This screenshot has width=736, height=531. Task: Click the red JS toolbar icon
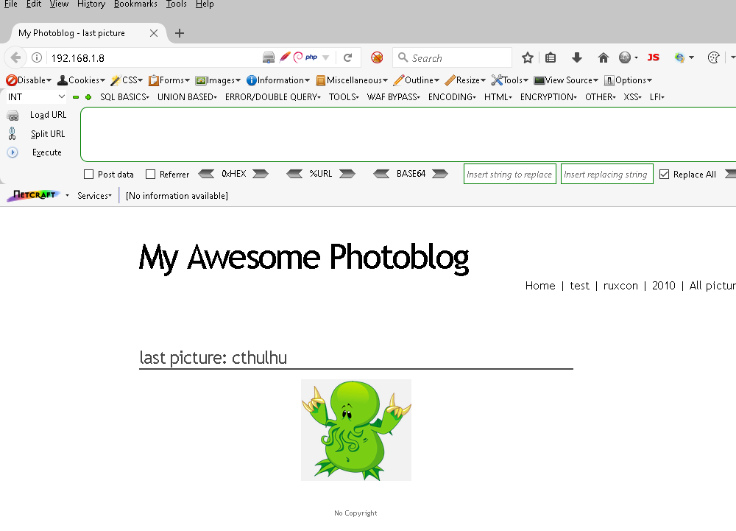tap(653, 57)
